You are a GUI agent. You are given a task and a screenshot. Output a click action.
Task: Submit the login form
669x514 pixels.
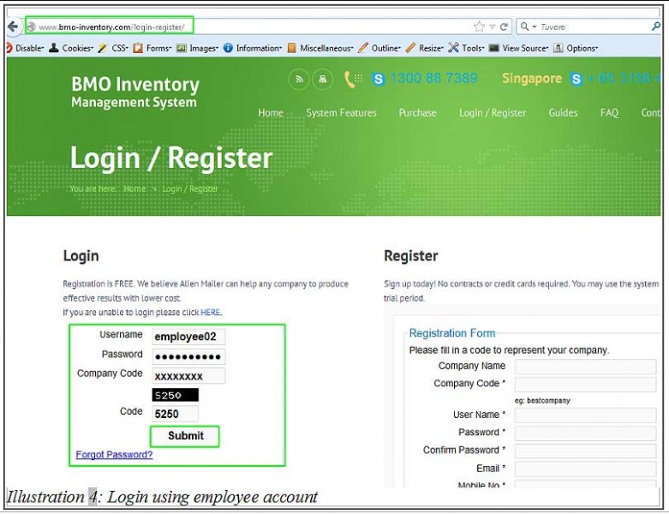pos(185,436)
